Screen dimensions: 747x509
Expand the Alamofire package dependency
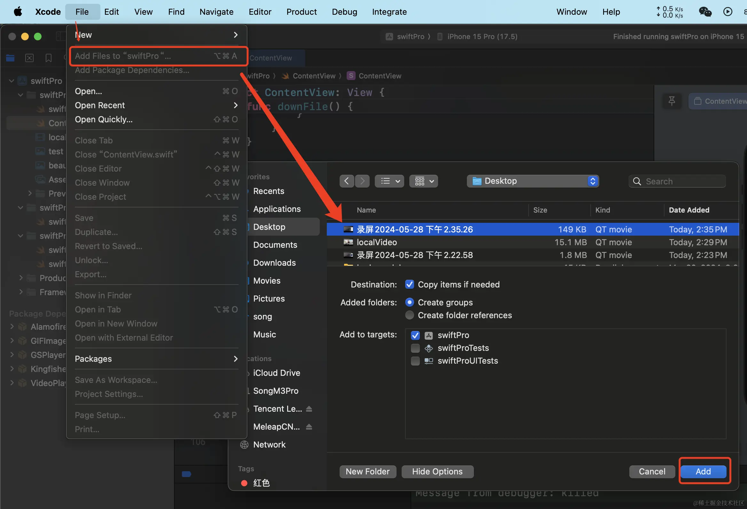pyautogui.click(x=12, y=327)
